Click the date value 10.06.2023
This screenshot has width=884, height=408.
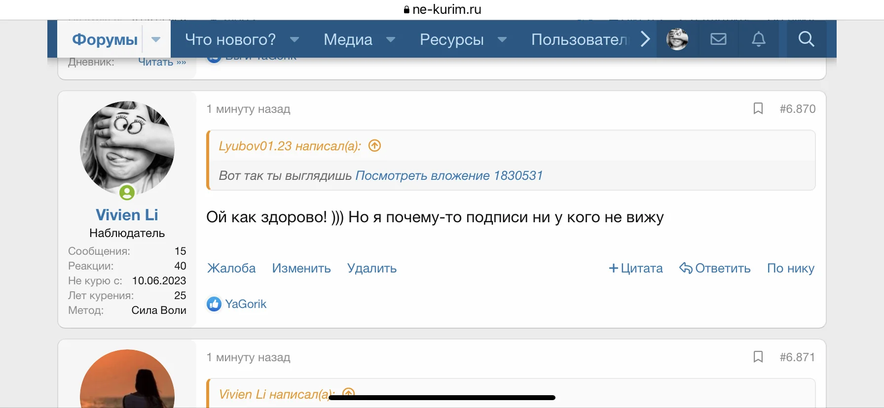(x=159, y=280)
